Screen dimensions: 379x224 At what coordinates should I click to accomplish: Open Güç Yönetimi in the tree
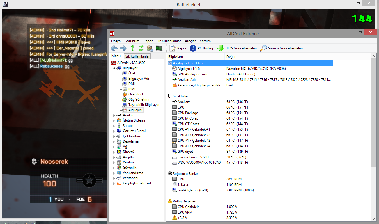pos(139,99)
